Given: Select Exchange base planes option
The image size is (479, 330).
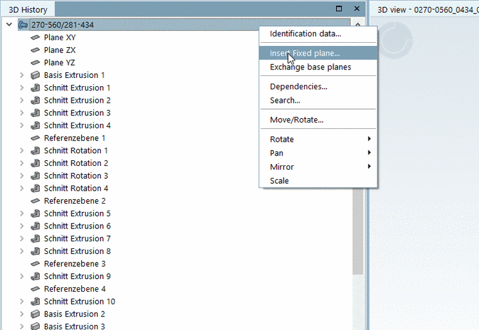Looking at the screenshot, I should (x=318, y=67).
